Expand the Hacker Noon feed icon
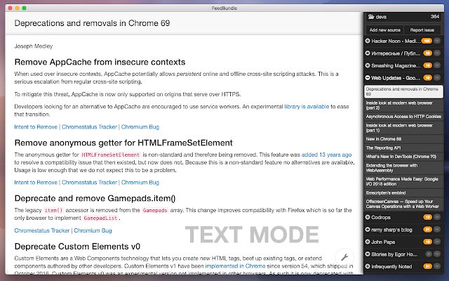 pos(368,41)
